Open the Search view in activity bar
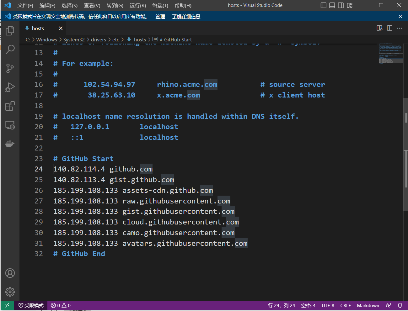The image size is (408, 311). pyautogui.click(x=10, y=49)
